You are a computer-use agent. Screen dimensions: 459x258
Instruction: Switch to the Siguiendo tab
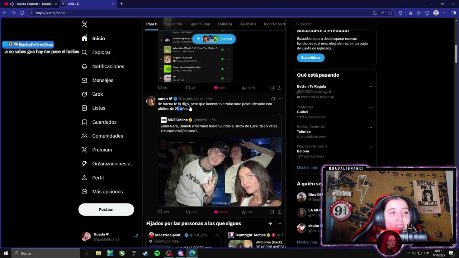tap(174, 24)
